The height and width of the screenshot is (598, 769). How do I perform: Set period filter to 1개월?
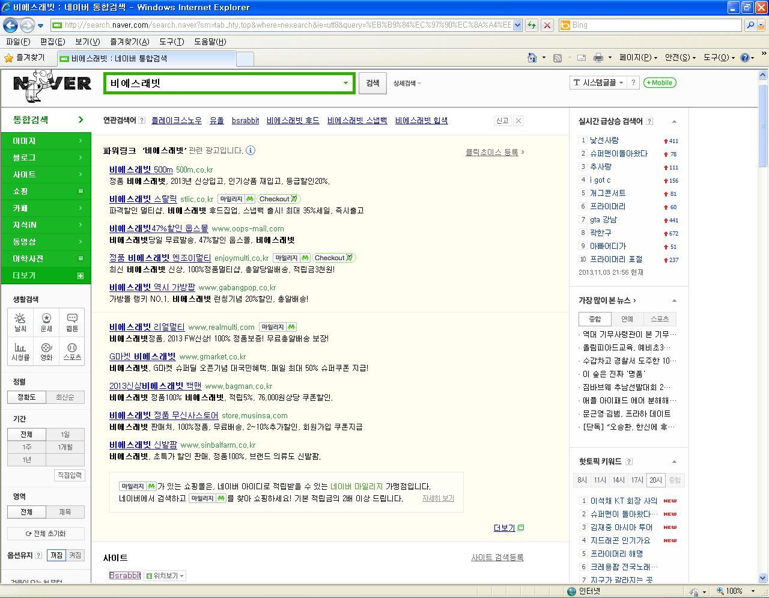[65, 447]
